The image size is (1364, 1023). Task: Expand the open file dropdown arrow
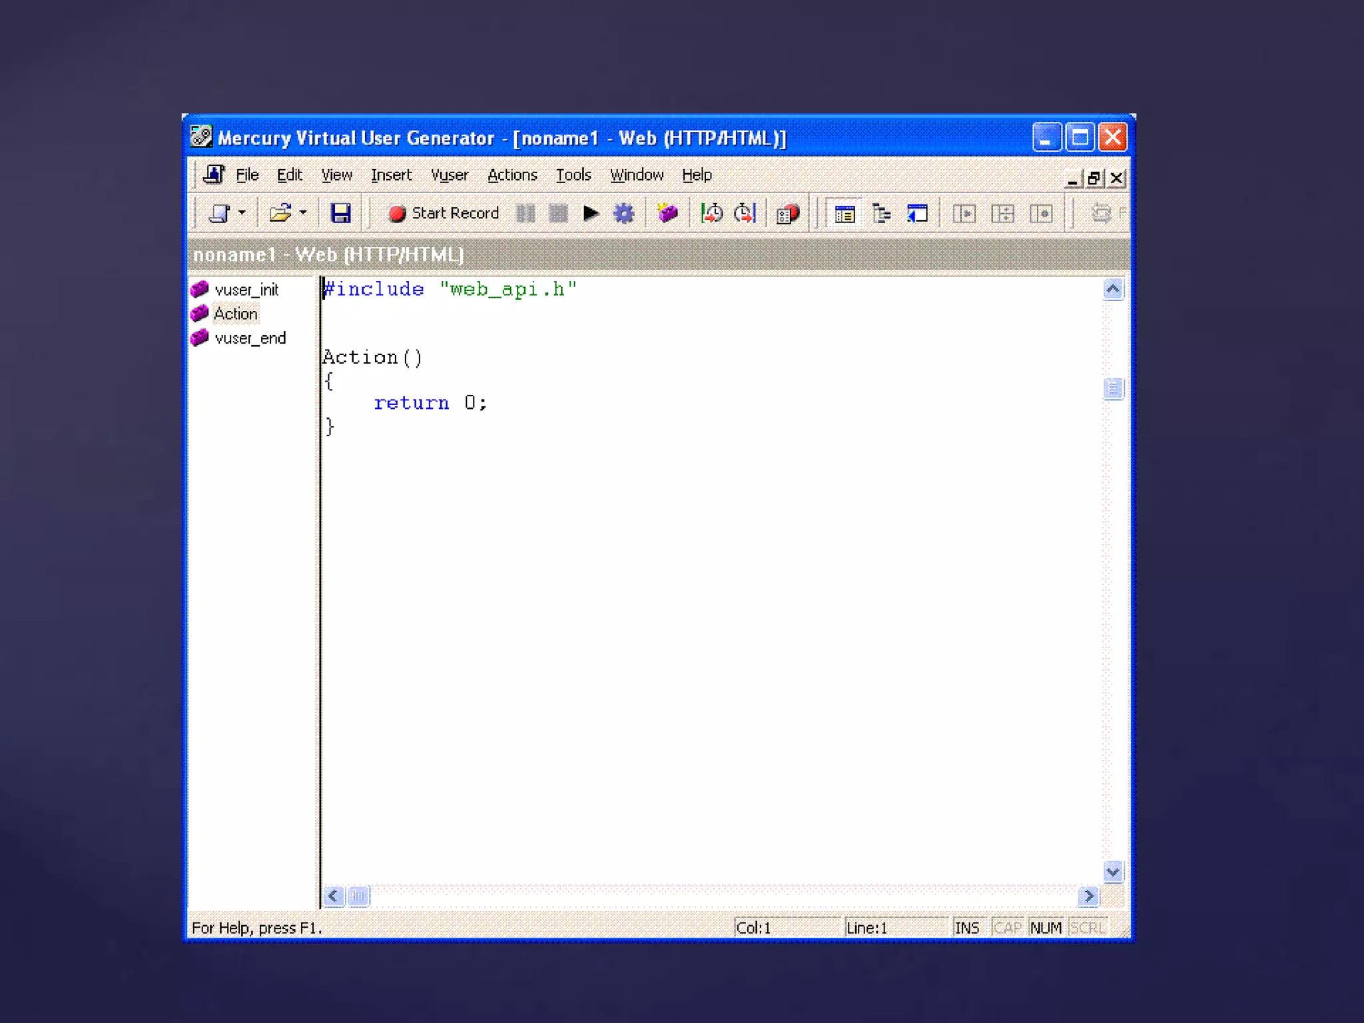click(303, 213)
